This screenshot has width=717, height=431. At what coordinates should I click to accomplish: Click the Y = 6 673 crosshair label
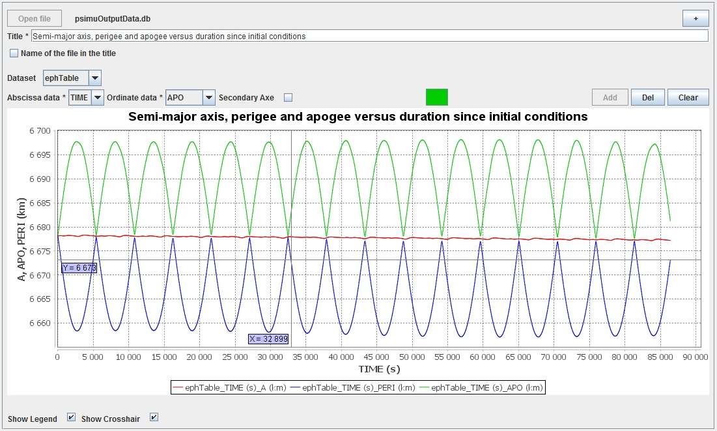click(x=79, y=267)
